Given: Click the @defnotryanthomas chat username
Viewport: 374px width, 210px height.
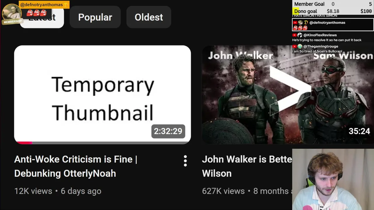Looking at the screenshot, I should click(x=327, y=22).
